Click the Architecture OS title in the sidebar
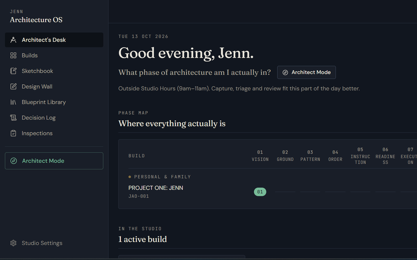 pos(36,20)
